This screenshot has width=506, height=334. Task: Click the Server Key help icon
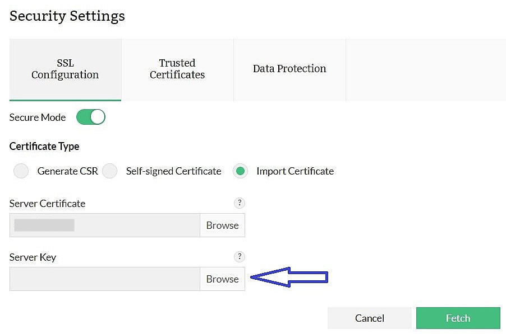pyautogui.click(x=240, y=257)
